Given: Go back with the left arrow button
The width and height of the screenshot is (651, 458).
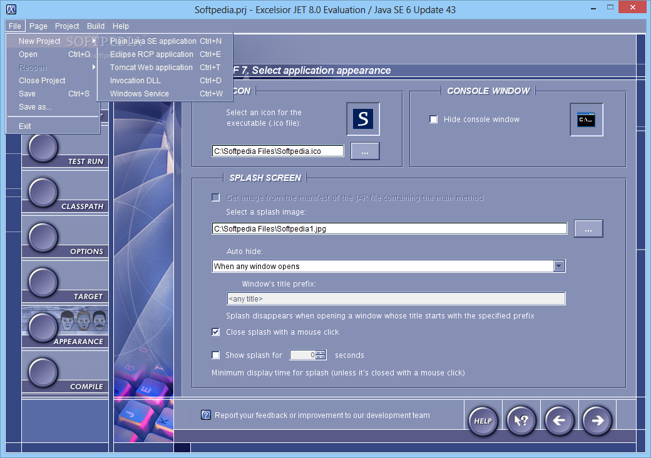Looking at the screenshot, I should click(x=559, y=420).
